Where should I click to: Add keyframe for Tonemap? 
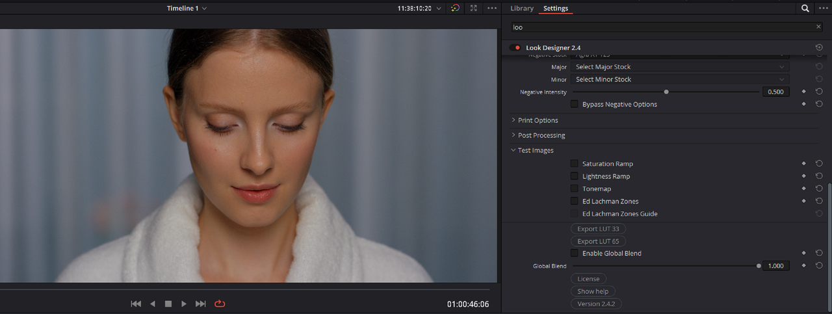[x=804, y=189]
